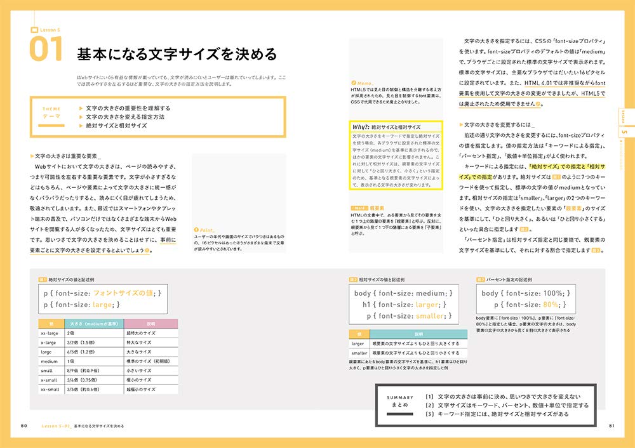Click the pink 説明 header of size table
The height and width of the screenshot is (448, 635).
[151, 324]
